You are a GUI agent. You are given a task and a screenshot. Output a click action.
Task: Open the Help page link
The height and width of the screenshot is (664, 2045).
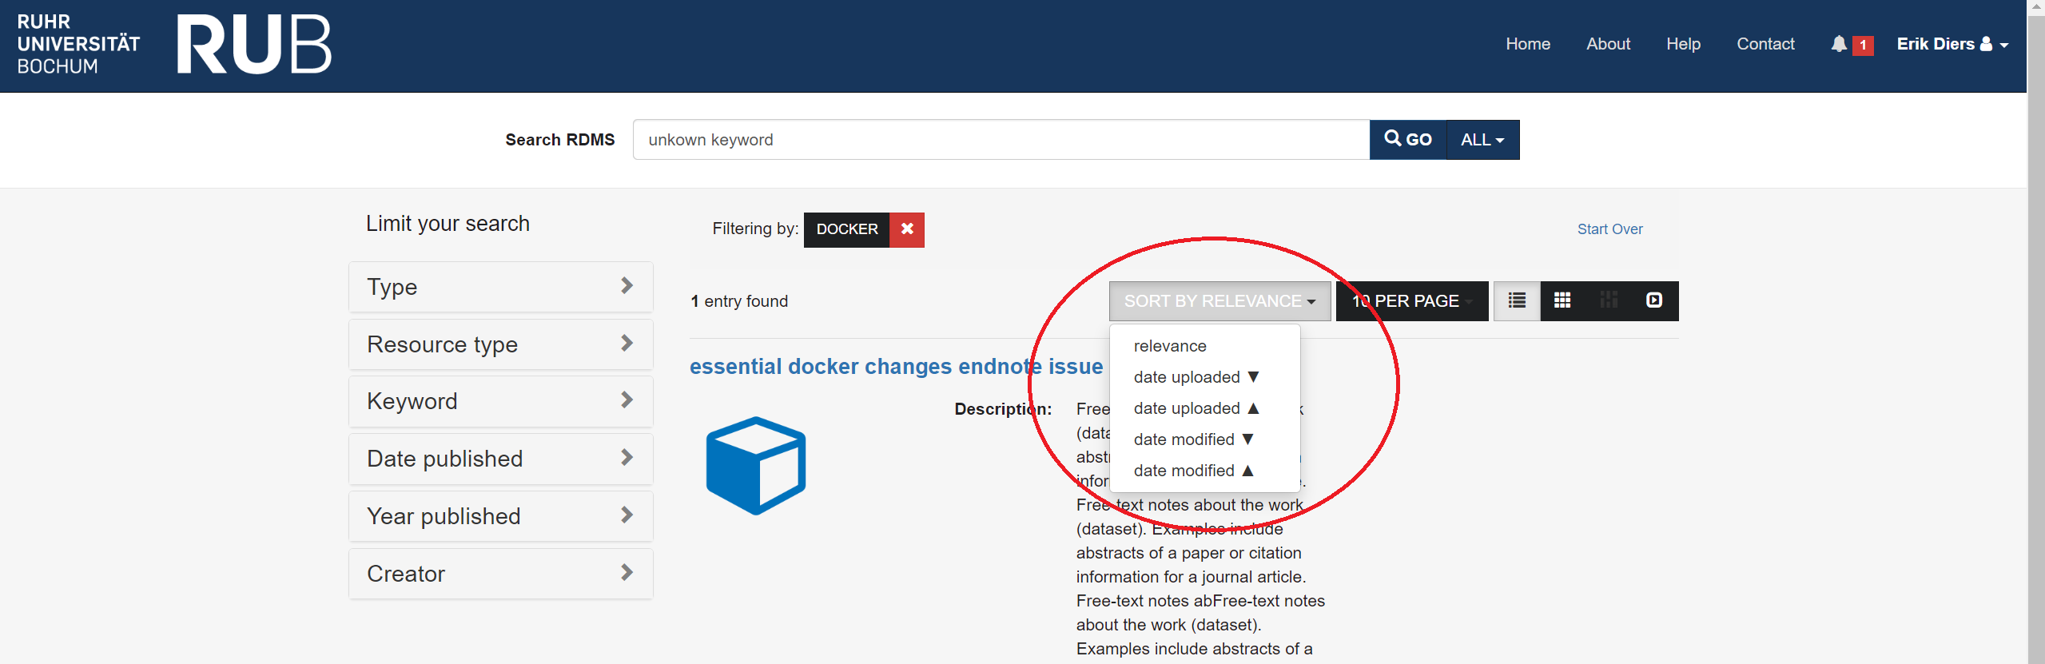(x=1683, y=44)
